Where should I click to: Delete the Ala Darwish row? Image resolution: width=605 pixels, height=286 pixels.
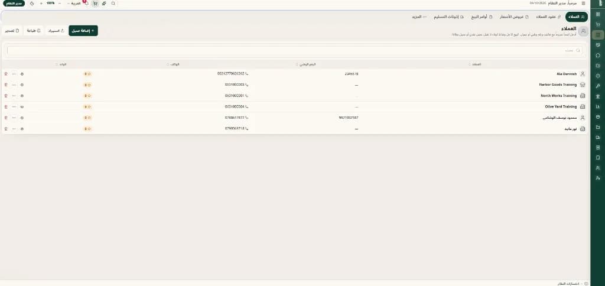6,74
